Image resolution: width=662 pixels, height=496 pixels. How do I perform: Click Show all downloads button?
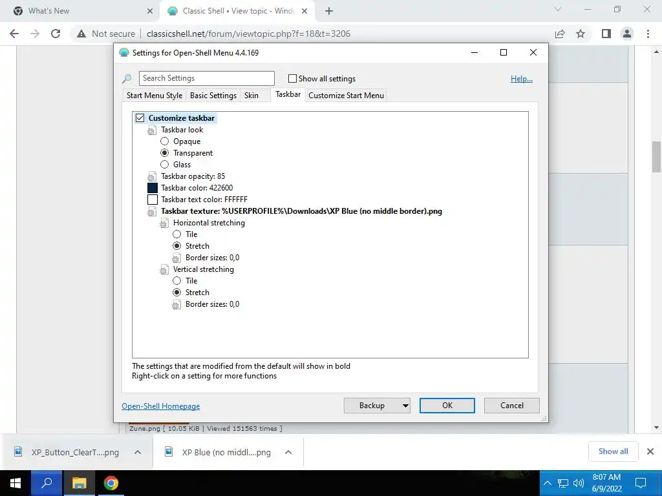point(613,451)
